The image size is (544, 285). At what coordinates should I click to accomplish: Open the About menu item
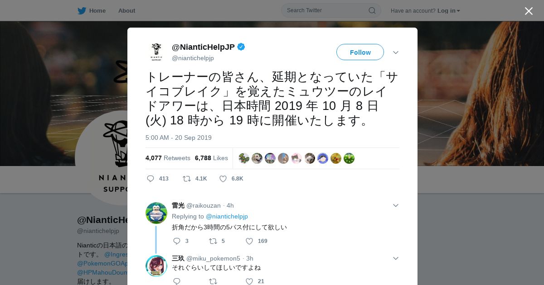(x=126, y=10)
